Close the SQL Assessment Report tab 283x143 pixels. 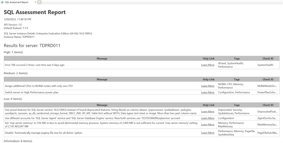35,2
